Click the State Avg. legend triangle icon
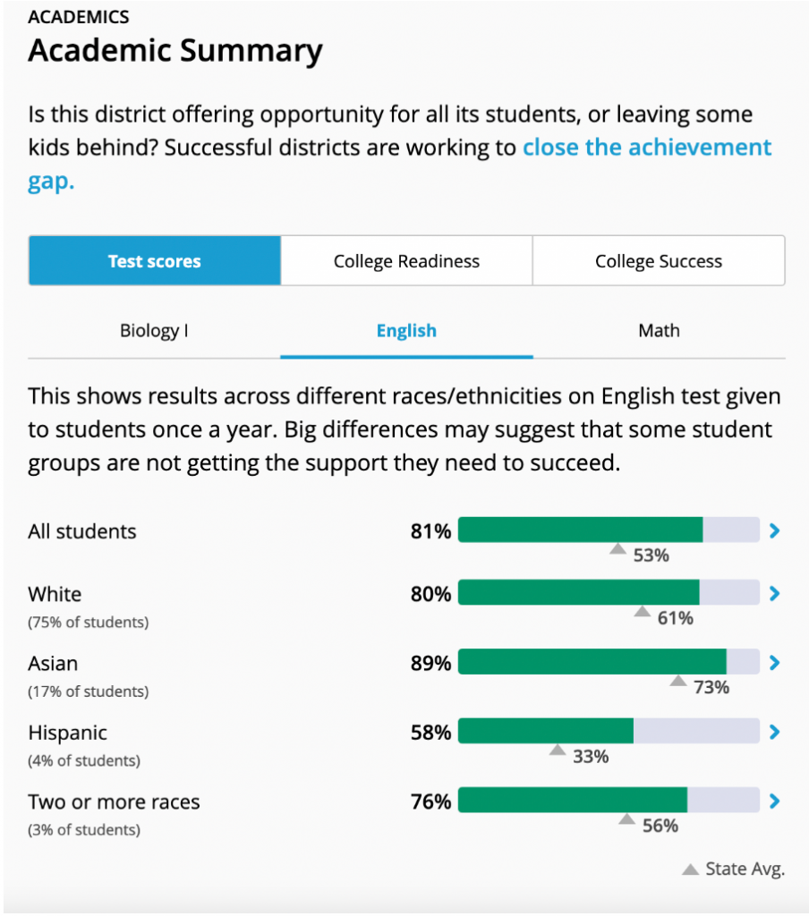The width and height of the screenshot is (809, 916). click(690, 869)
